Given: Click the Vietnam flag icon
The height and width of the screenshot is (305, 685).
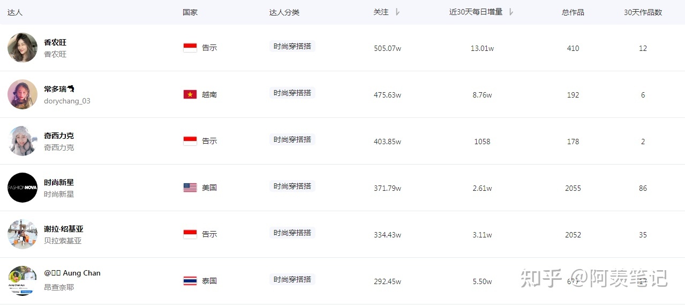Looking at the screenshot, I should point(190,94).
